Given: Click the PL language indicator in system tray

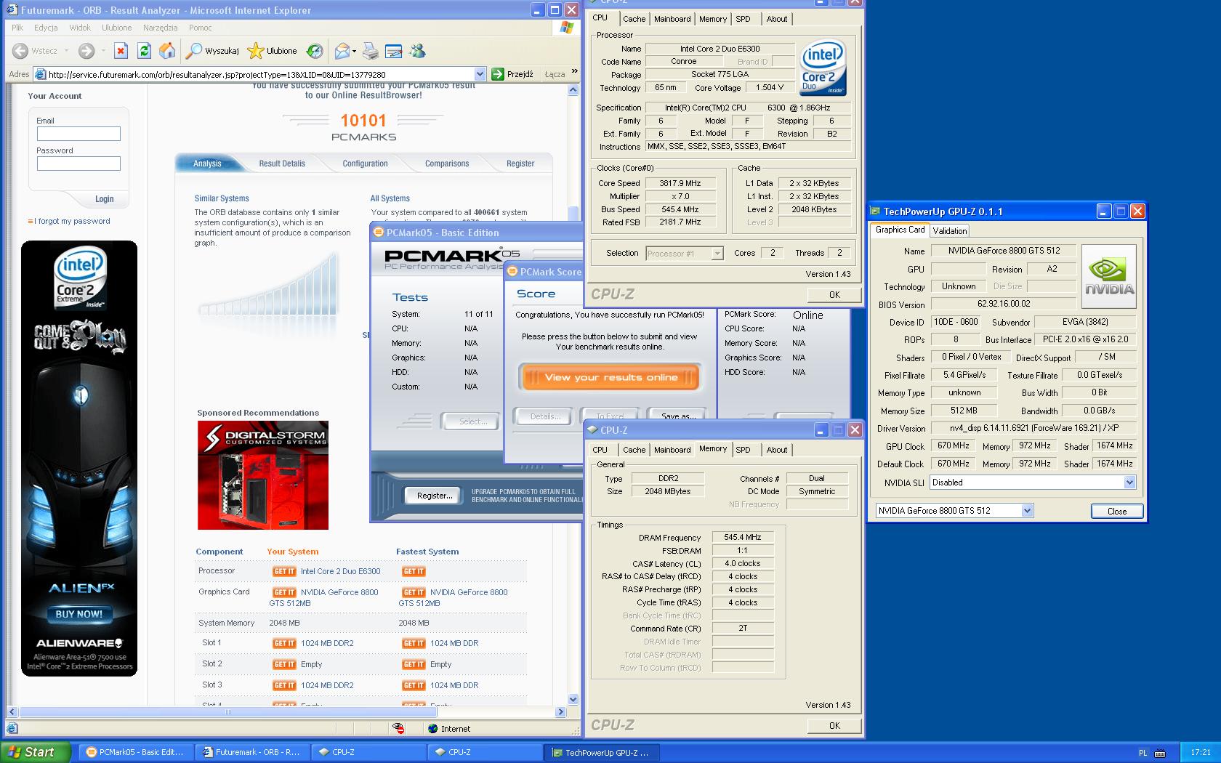Looking at the screenshot, I should click(x=1143, y=753).
